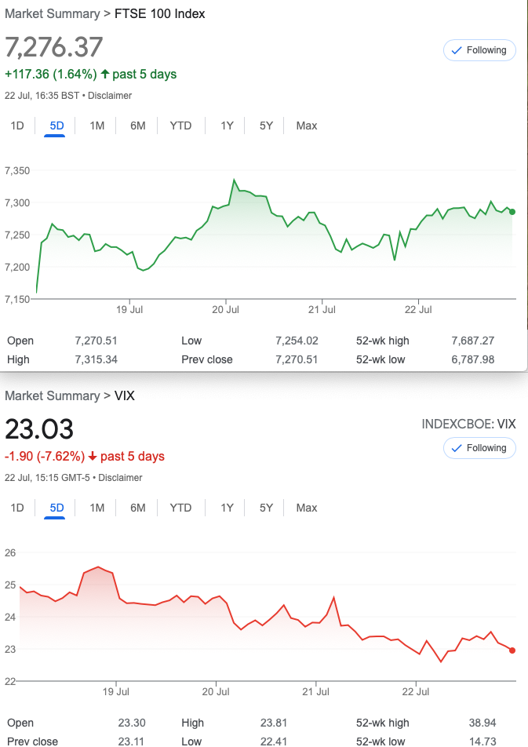Open Market Summary link above VIX

point(53,396)
